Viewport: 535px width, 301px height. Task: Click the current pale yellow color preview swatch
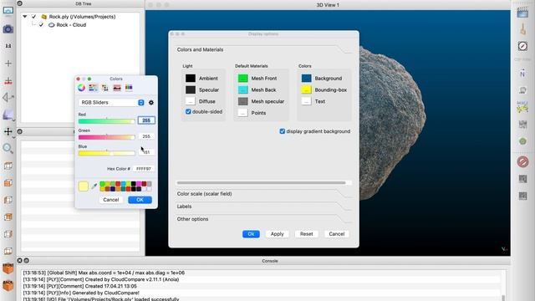(x=84, y=186)
